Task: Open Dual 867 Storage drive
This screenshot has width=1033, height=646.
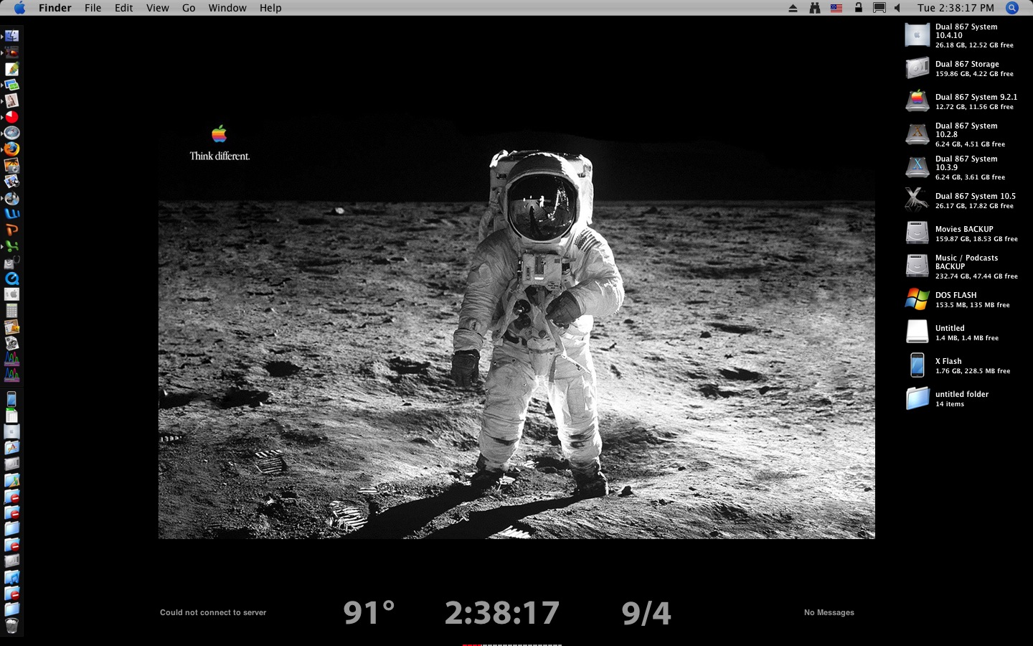Action: 917,68
